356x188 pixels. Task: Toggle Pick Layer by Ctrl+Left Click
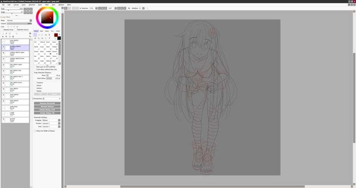click(x=45, y=67)
